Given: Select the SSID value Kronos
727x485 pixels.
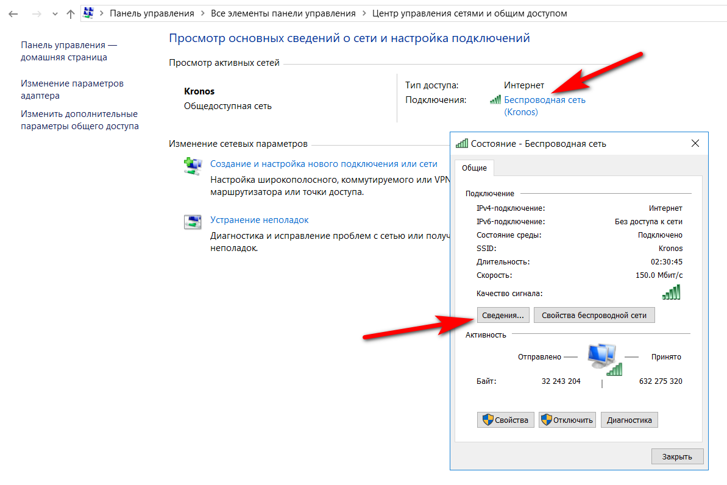Looking at the screenshot, I should coord(670,249).
